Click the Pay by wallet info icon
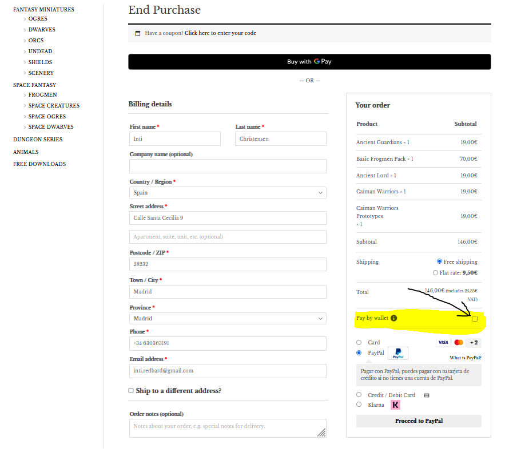Screen dimensions: 505x452 (x=394, y=318)
